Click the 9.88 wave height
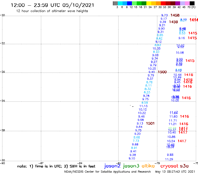 tap(170, 155)
